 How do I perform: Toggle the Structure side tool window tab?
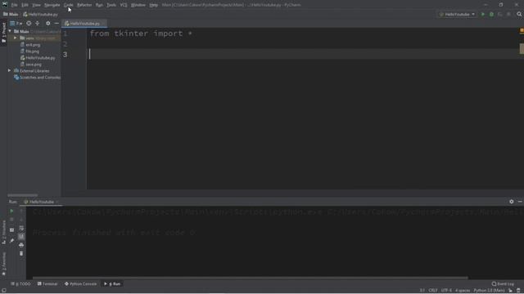(x=3, y=232)
